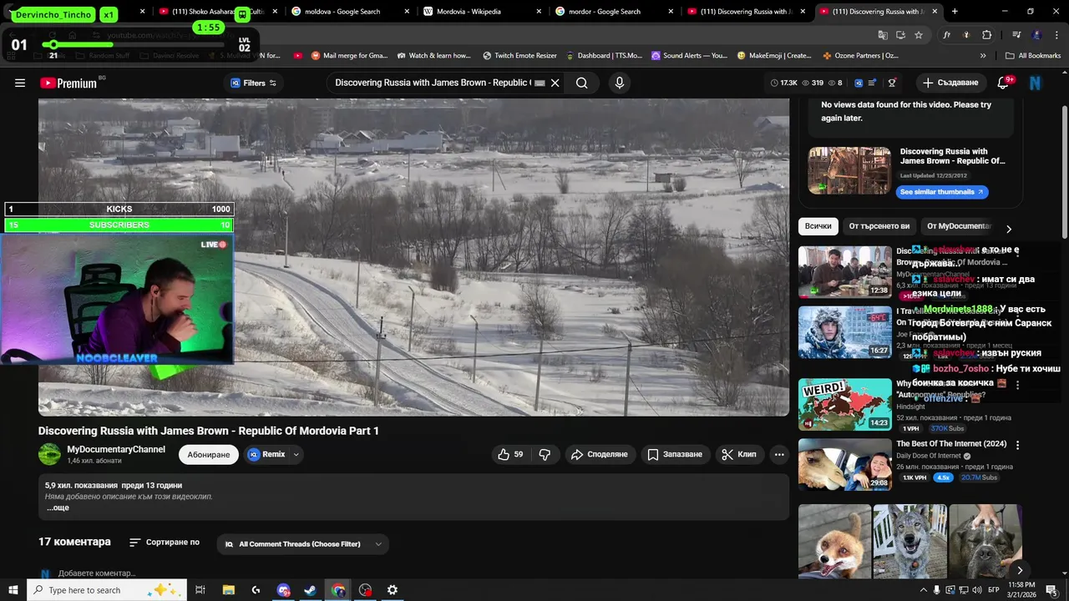This screenshot has height=601, width=1069.
Task: Open the All Bookmarks folder
Action: [x=1033, y=56]
